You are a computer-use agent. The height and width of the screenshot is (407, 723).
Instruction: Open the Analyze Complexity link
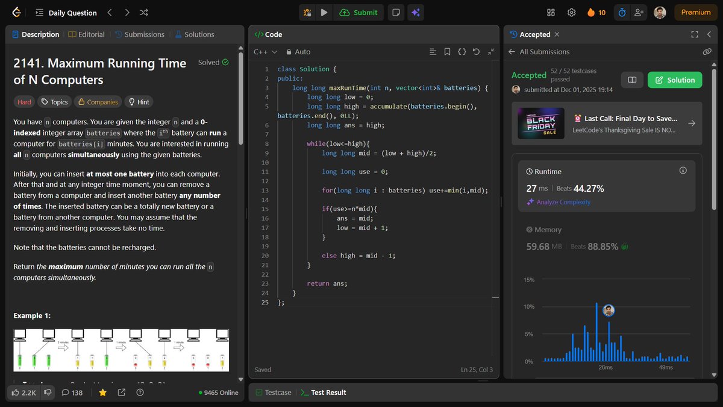coord(559,201)
